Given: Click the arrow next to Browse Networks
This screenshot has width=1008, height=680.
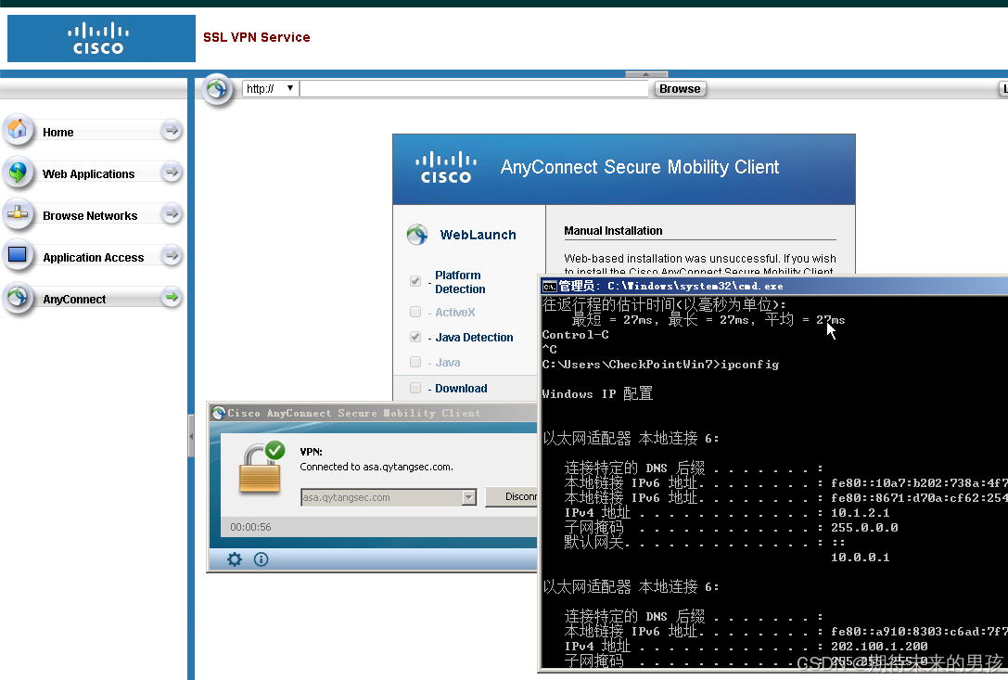Looking at the screenshot, I should [x=171, y=213].
